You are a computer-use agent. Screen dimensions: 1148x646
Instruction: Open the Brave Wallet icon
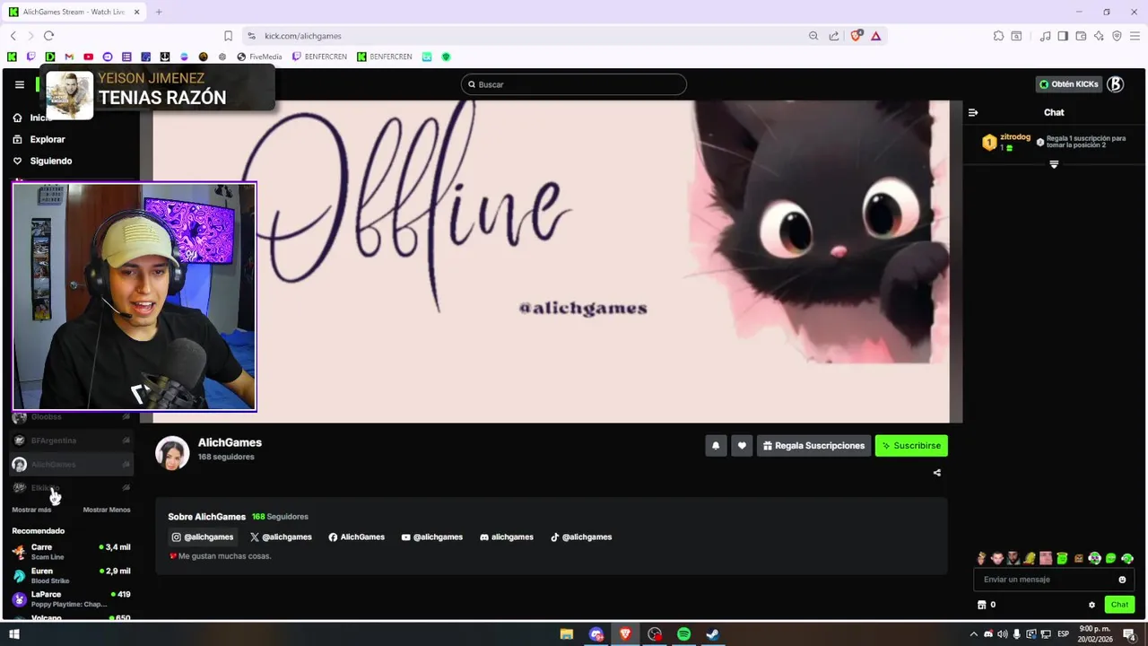(1081, 36)
